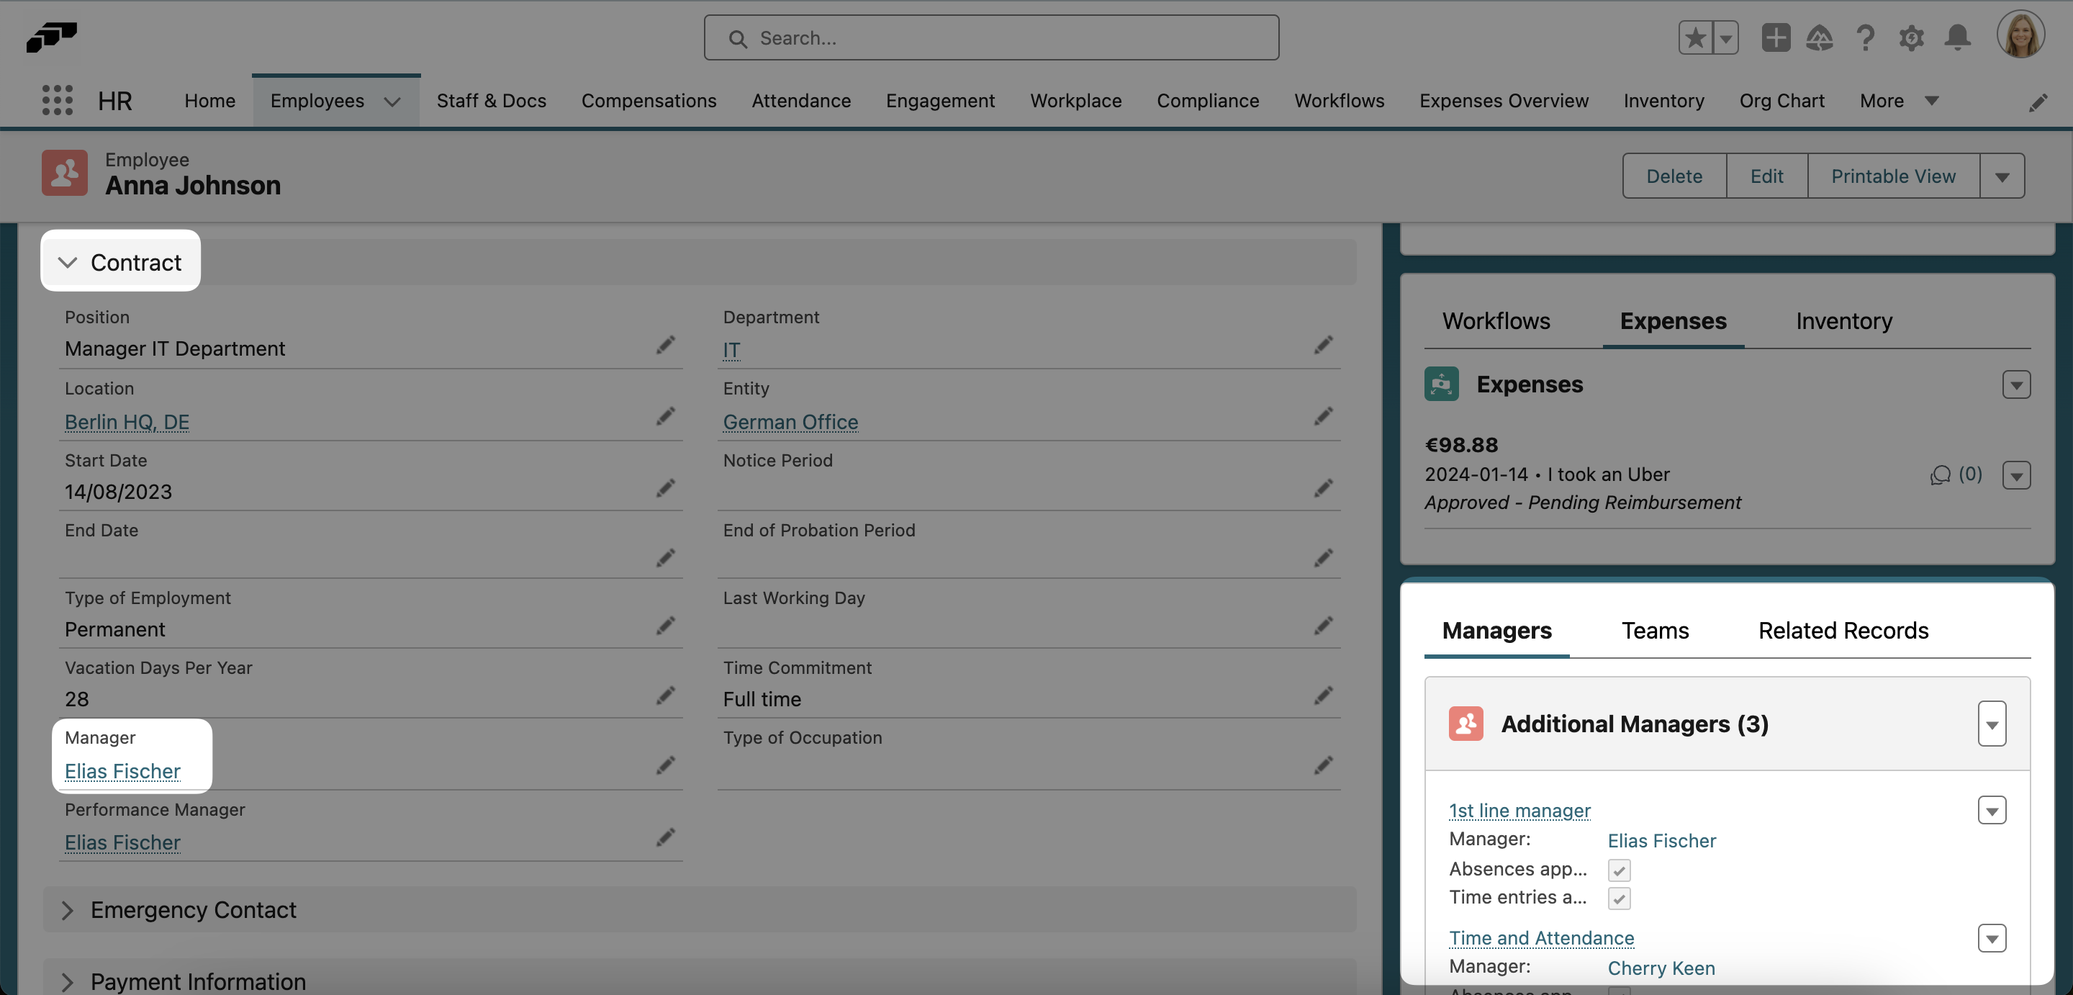Toggle the Absences approval checkbox for Elias Fischer
2073x995 pixels.
click(x=1619, y=870)
